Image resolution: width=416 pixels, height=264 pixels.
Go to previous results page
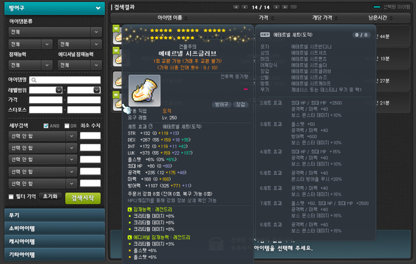[245, 7]
